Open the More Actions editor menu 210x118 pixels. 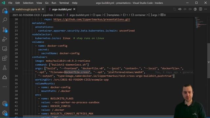point(206,9)
